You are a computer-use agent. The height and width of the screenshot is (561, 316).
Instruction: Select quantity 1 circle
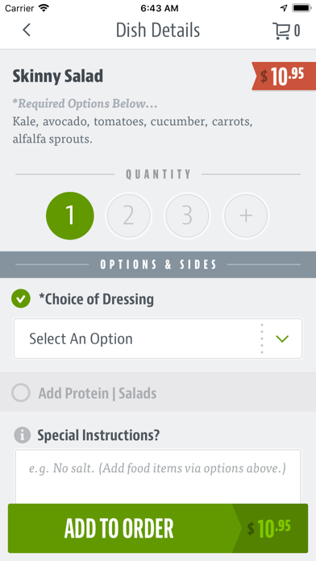pos(70,216)
